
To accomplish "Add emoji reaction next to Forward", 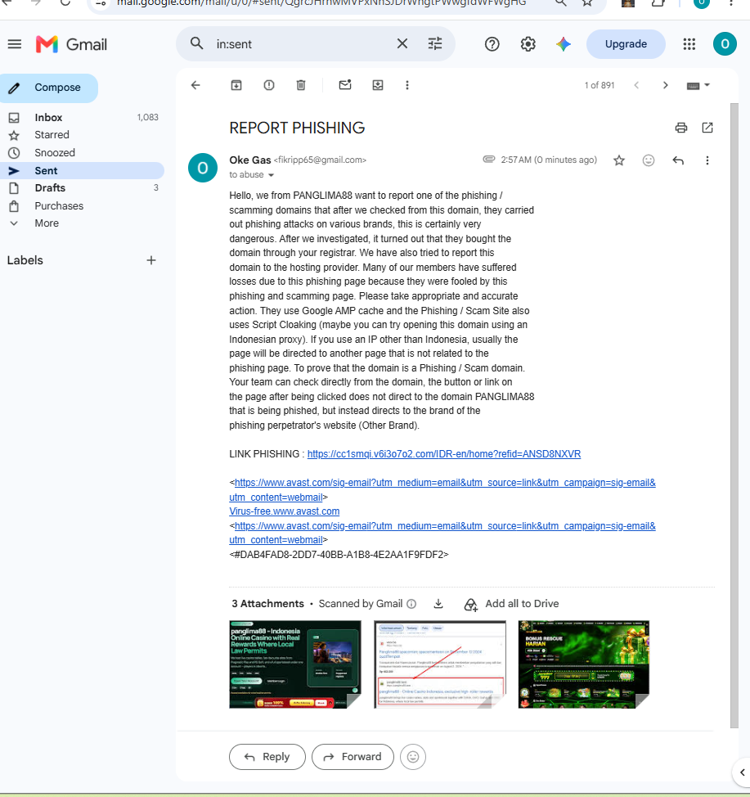I will point(412,757).
